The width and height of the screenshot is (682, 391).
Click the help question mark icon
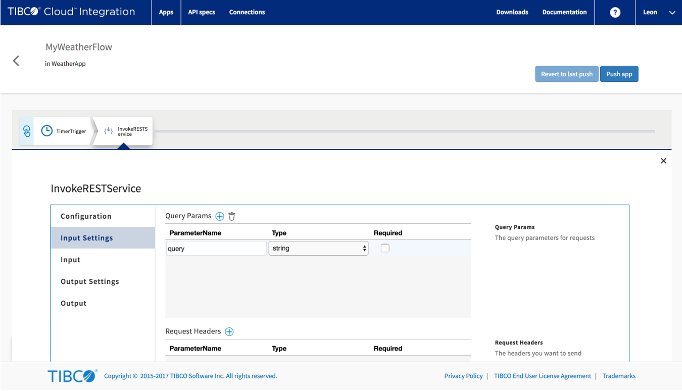[x=615, y=13]
